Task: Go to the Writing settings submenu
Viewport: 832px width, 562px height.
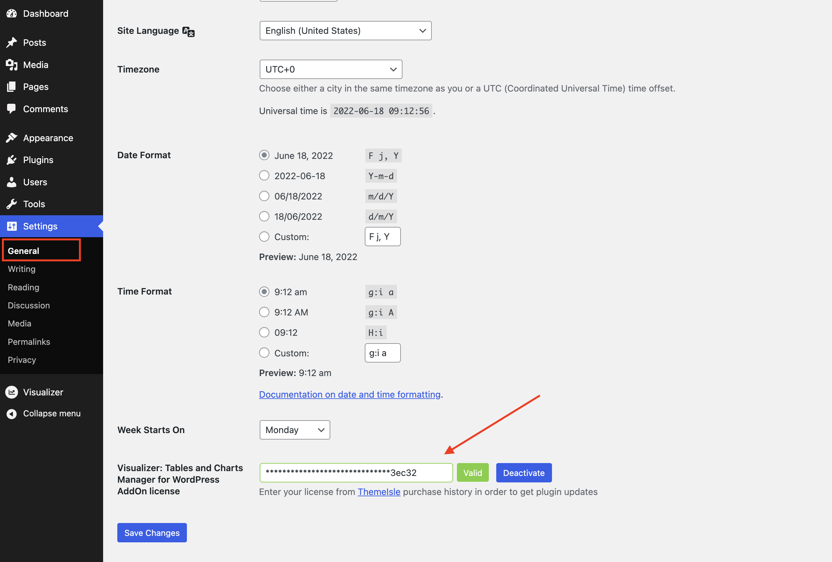Action: [22, 269]
